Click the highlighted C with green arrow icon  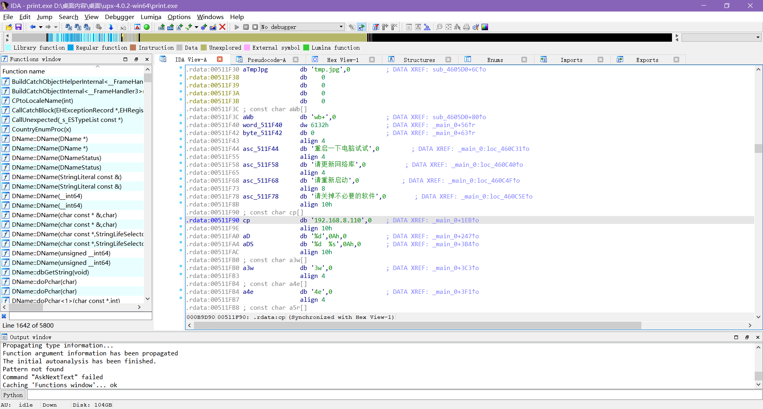click(x=361, y=27)
